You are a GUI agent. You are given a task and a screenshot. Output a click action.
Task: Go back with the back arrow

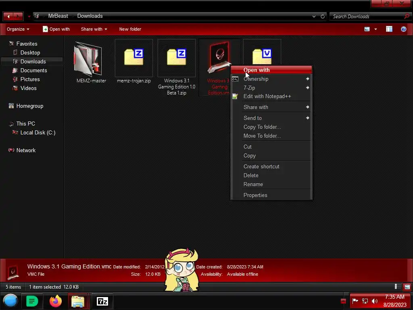[x=8, y=16]
